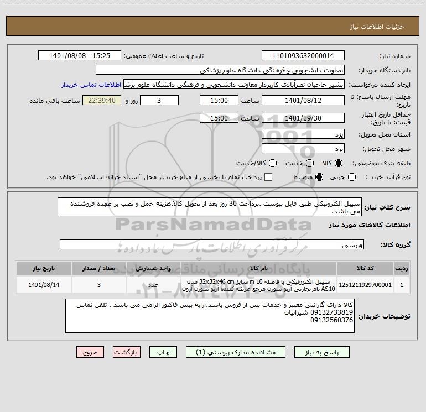Click the need number field 1101093632000014

pyautogui.click(x=303, y=56)
